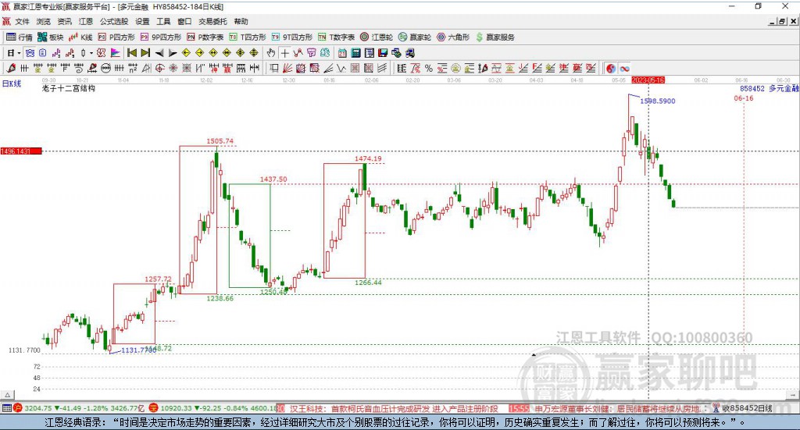Screen dimensions: 800x430
Task: Open the T数字表 tool
Action: coord(336,37)
